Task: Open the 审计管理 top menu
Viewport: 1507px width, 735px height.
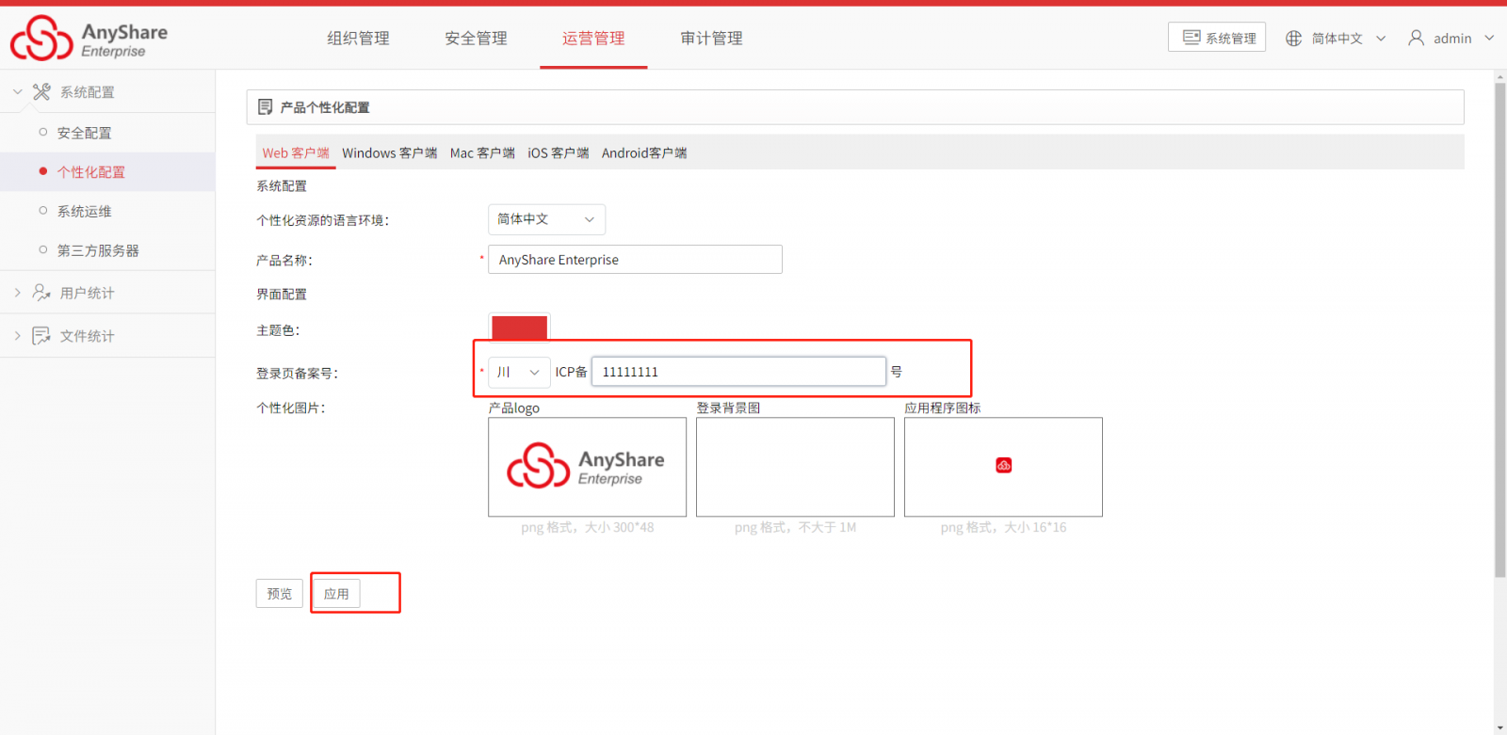Action: click(x=711, y=39)
